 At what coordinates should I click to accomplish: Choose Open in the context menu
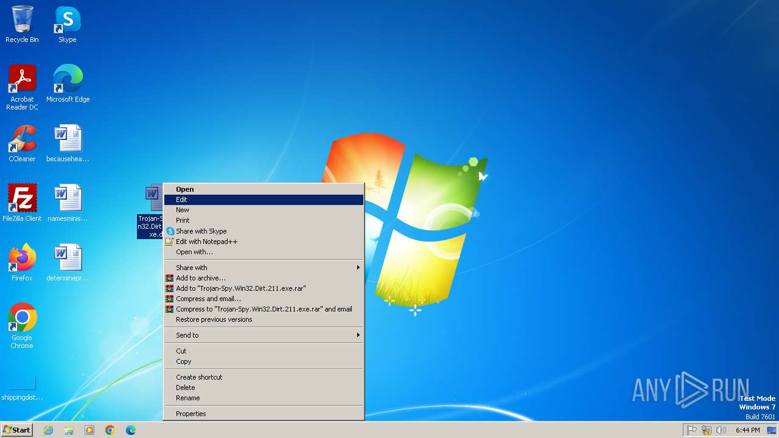pyautogui.click(x=264, y=189)
